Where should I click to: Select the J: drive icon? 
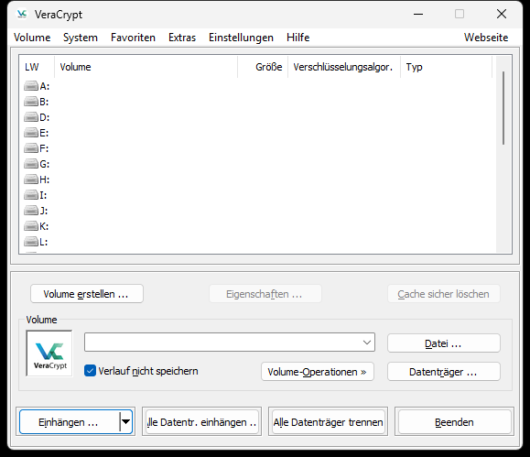tap(31, 211)
